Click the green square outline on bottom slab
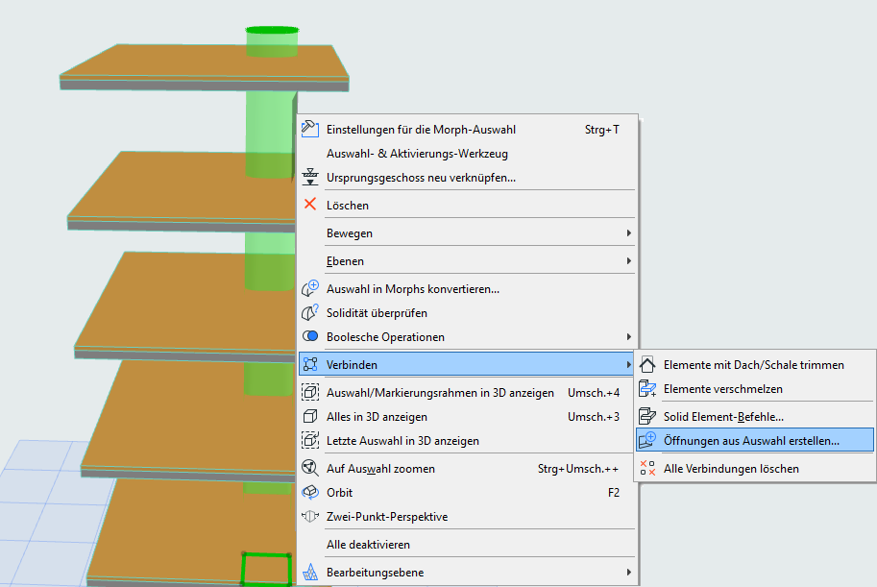877x587 pixels. pos(266,569)
